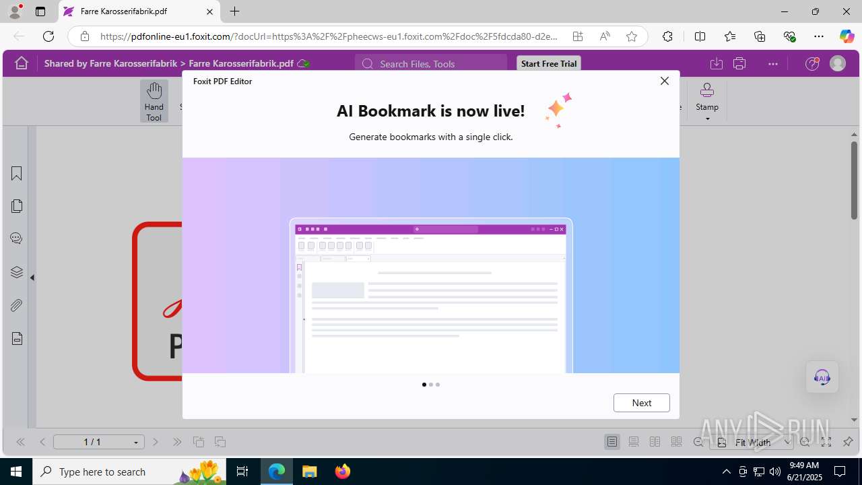Click Shared by Farre Karosserifabrik breadcrumb

point(110,63)
